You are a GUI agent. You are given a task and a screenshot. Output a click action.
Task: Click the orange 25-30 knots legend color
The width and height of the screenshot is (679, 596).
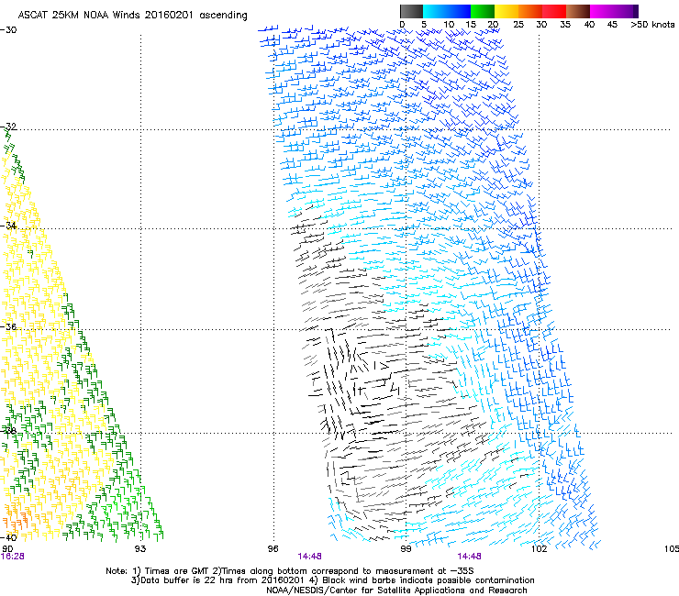point(530,11)
